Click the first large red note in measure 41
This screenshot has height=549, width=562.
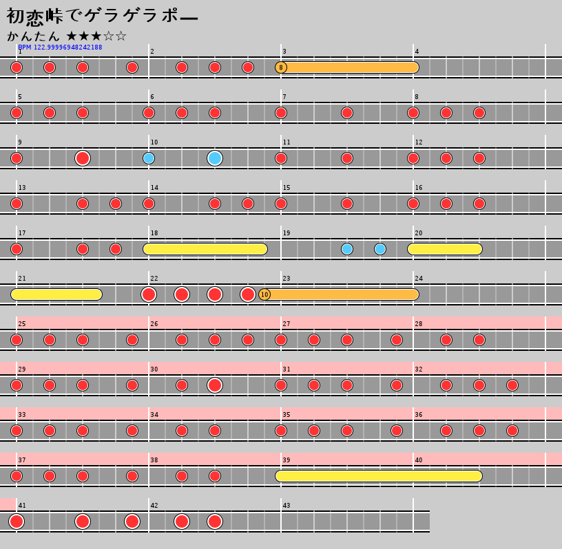pos(17,521)
